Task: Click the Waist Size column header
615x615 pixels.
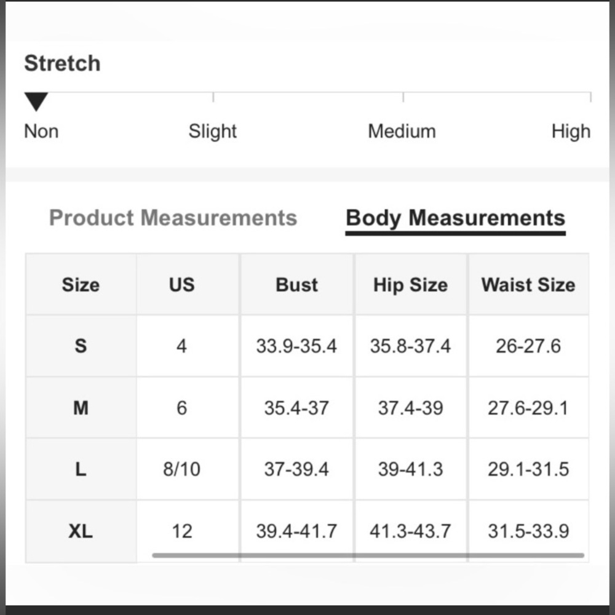Action: pos(528,284)
